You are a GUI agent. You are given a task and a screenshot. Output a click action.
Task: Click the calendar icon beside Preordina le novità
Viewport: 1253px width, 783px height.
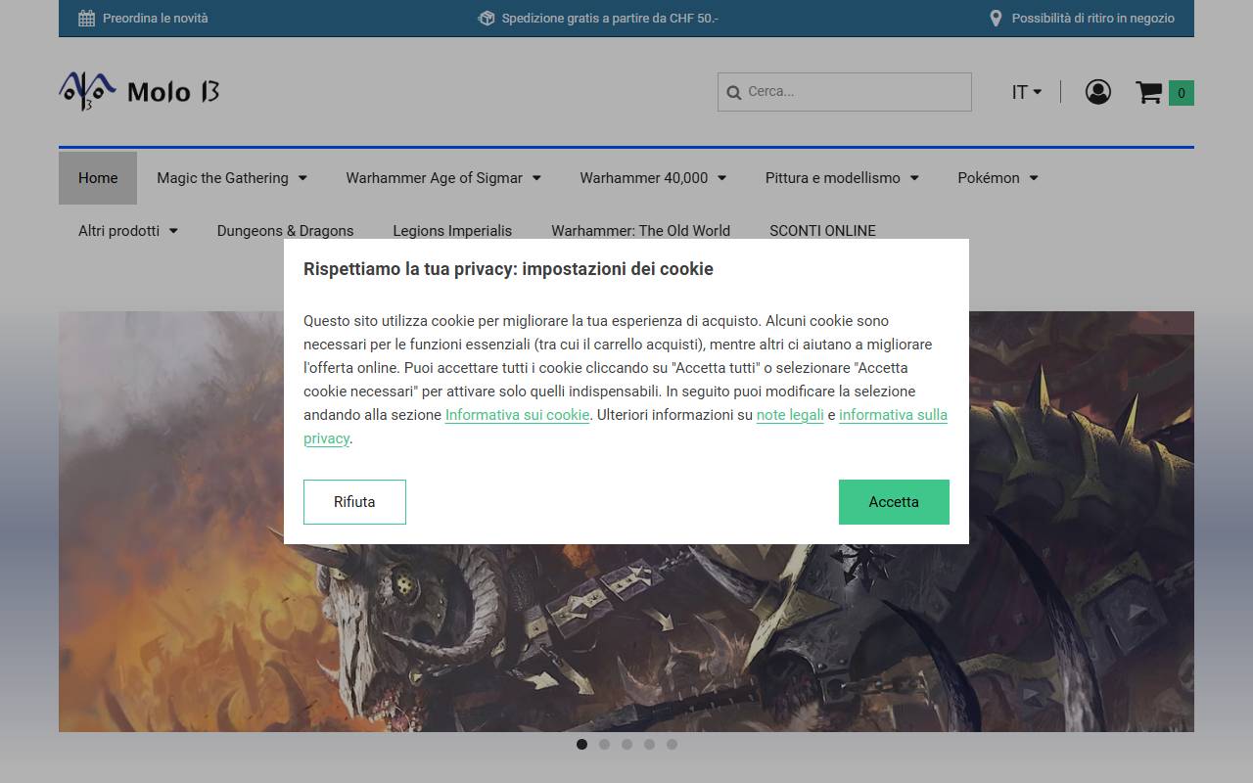click(x=86, y=18)
